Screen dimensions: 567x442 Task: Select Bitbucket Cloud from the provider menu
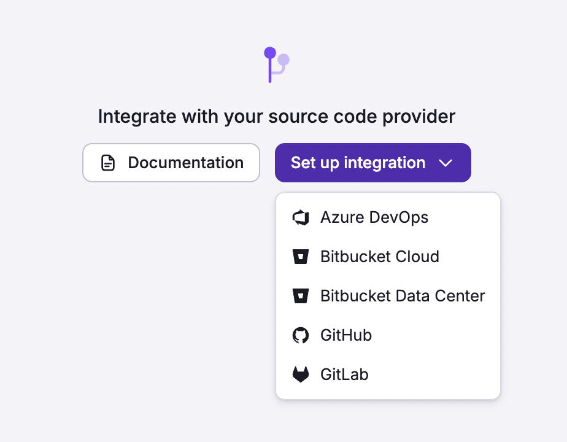point(379,257)
